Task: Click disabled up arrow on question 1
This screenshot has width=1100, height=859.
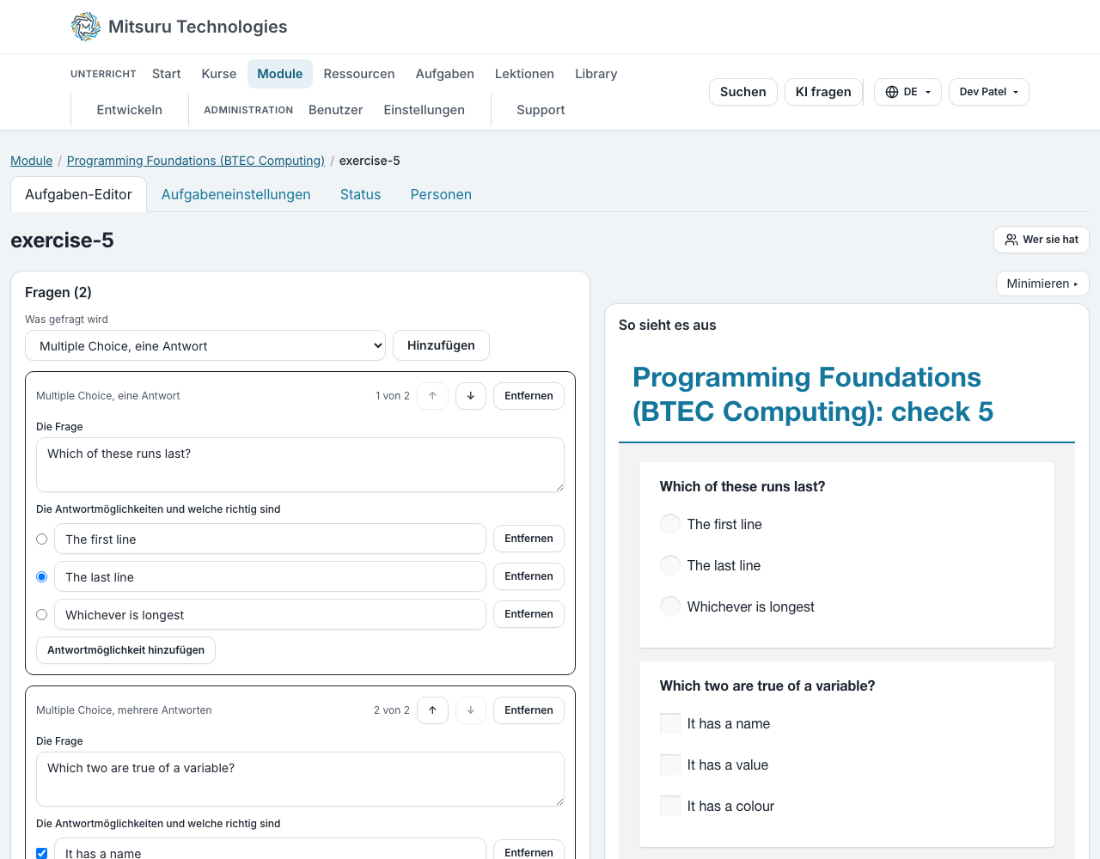Action: click(x=432, y=396)
